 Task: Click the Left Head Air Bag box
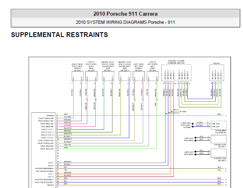pos(152,76)
